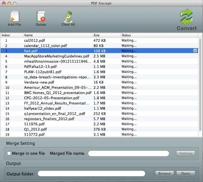Open the gear settings icon on fw4.pdf row
Viewport: 203px width, 182px height.
(x=195, y=51)
